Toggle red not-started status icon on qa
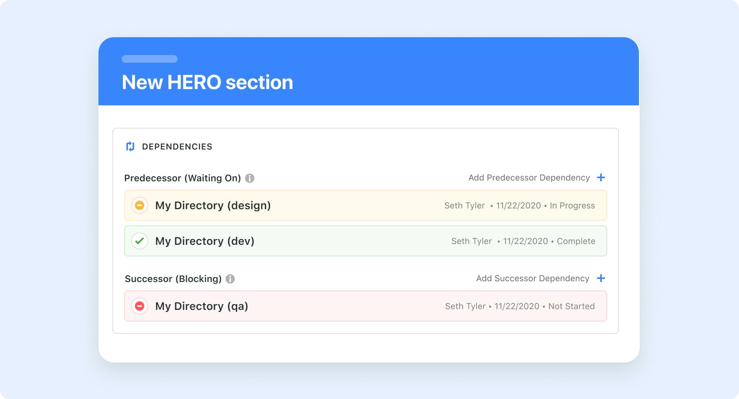The image size is (739, 399). [x=140, y=306]
